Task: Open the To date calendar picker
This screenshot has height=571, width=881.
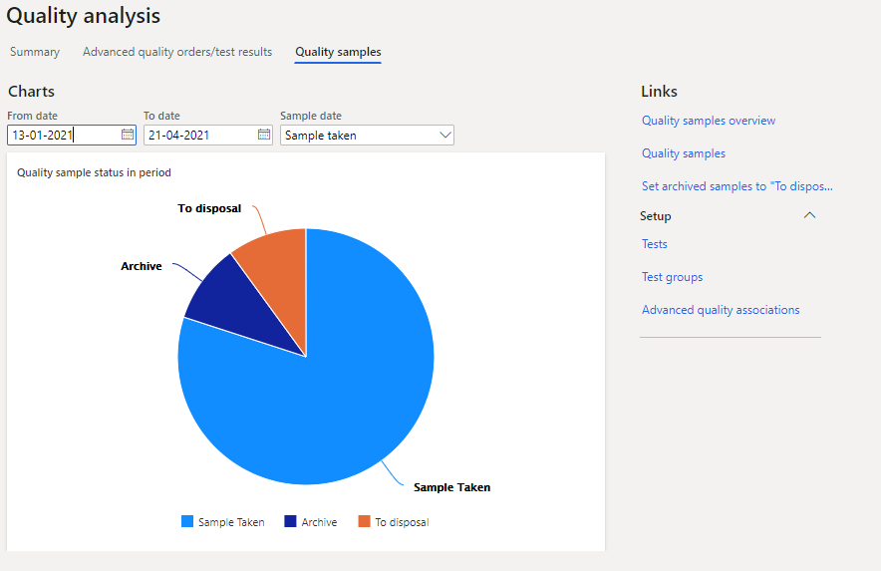Action: click(264, 135)
